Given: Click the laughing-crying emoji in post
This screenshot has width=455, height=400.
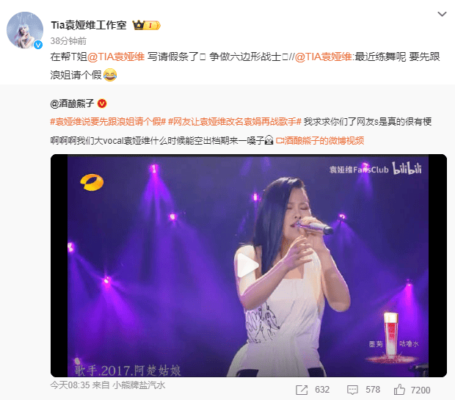Looking at the screenshot, I should click(110, 75).
